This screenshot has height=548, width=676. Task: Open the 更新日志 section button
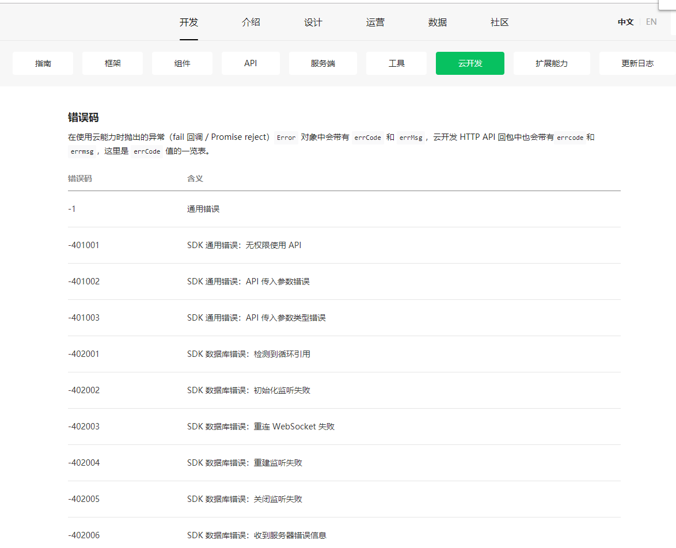click(637, 63)
